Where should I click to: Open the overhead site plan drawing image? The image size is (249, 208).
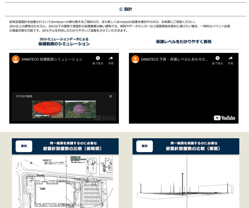65,182
